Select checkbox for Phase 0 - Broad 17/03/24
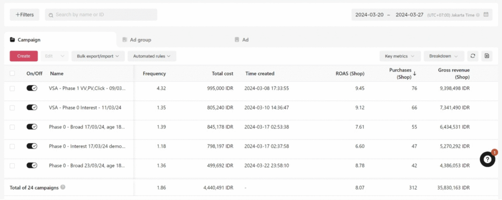The image size is (502, 200). (x=12, y=126)
